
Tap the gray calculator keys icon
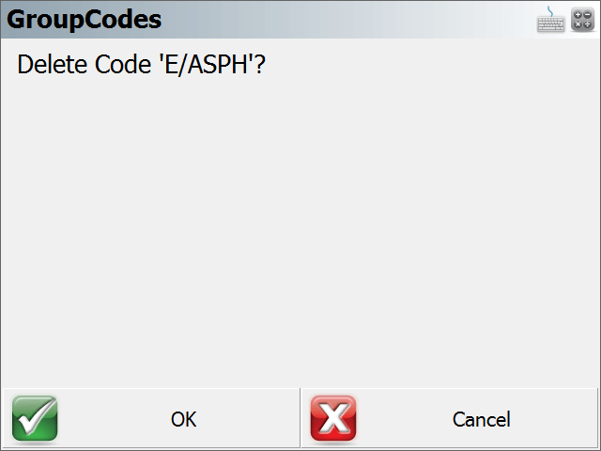click(582, 20)
